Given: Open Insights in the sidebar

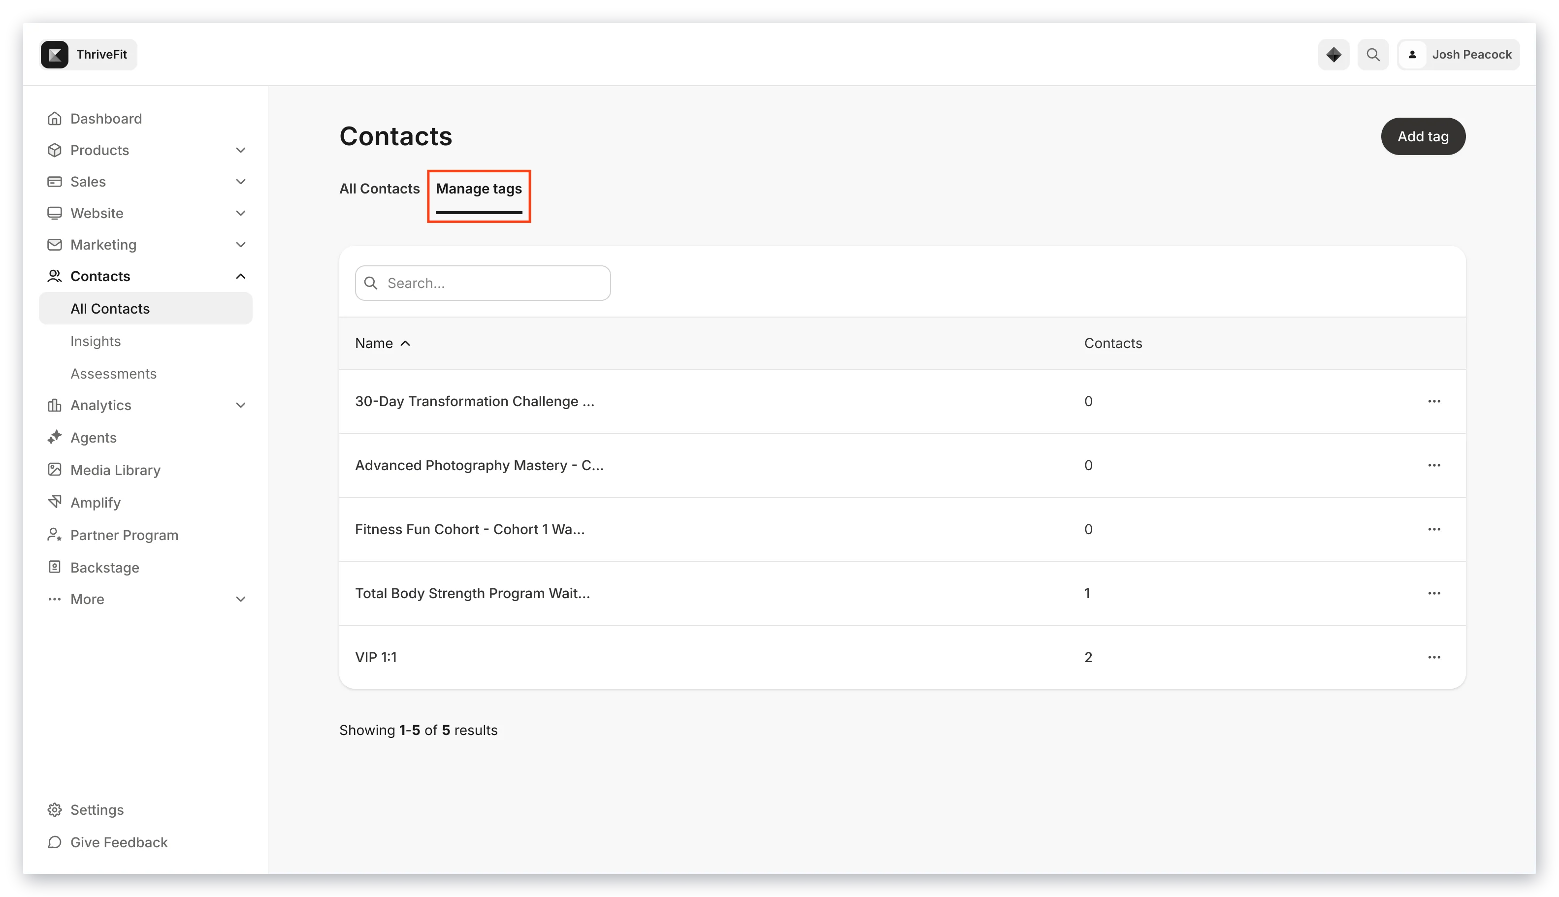Looking at the screenshot, I should pyautogui.click(x=96, y=341).
